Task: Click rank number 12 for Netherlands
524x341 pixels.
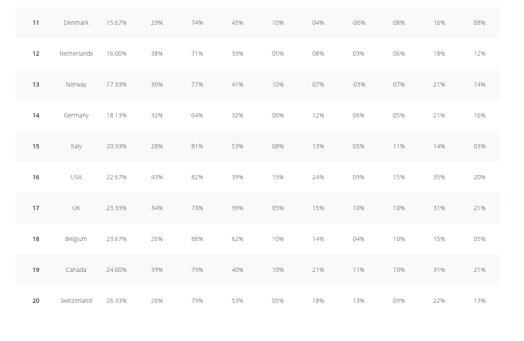Action: tap(36, 53)
